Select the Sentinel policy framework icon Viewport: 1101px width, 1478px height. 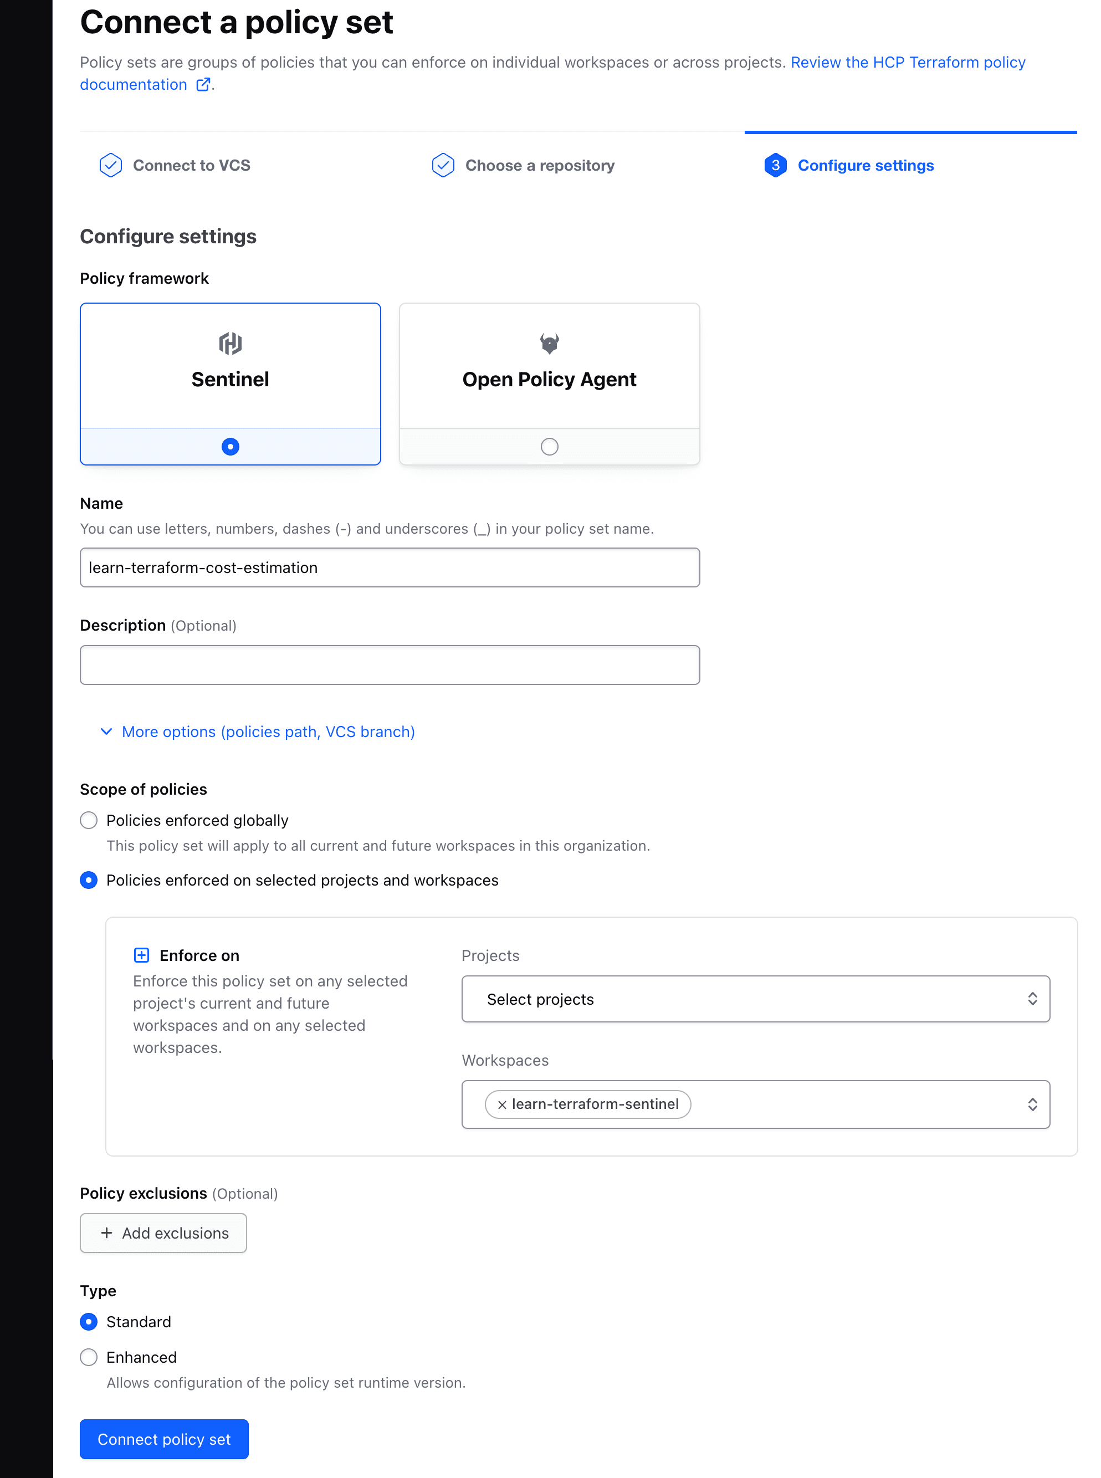pyautogui.click(x=230, y=342)
